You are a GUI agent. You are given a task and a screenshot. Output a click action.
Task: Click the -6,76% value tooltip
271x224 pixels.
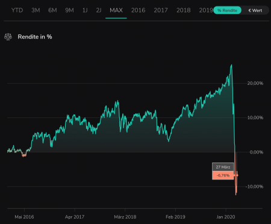[223, 175]
